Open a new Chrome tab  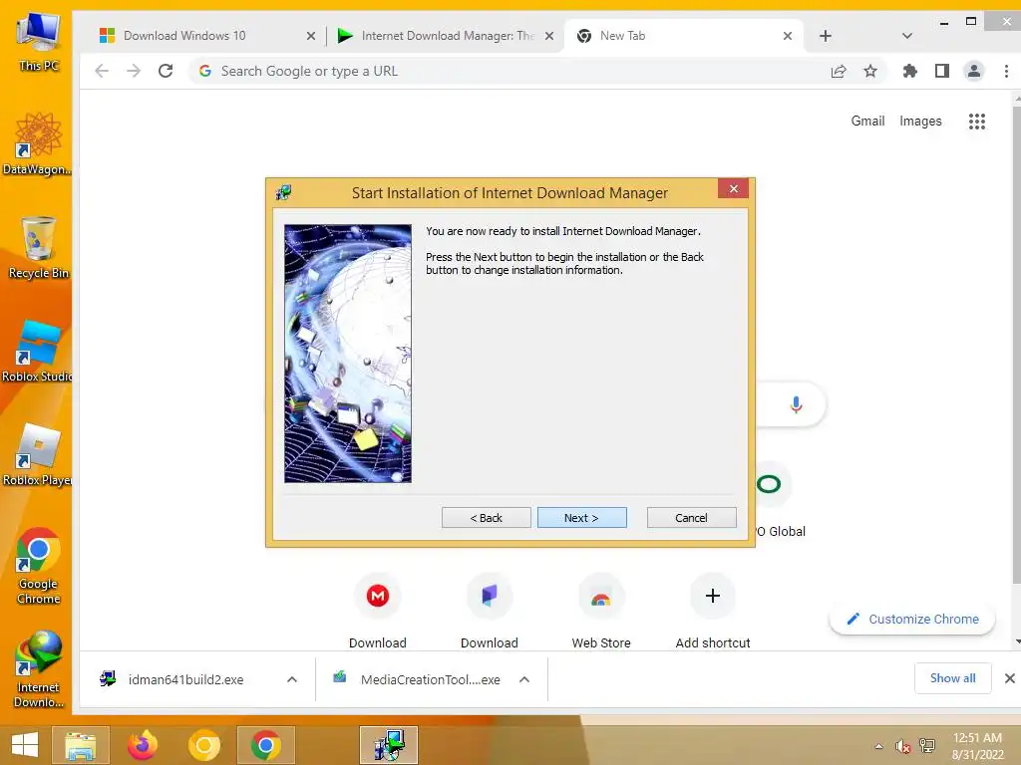825,36
